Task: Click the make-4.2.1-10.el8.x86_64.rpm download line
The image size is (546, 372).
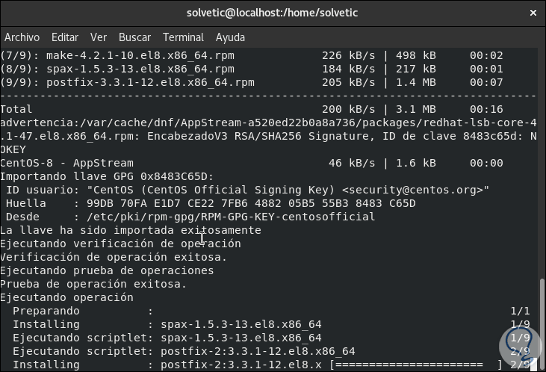Action: point(149,55)
